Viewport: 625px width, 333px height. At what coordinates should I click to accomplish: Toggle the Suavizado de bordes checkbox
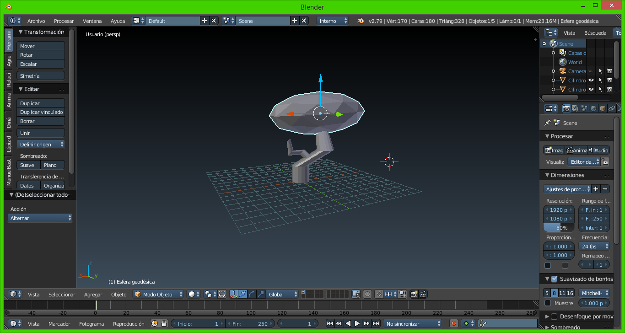click(554, 279)
